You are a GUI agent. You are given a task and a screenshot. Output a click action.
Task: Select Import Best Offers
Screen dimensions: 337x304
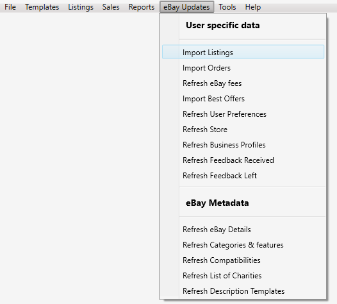[x=243, y=99]
